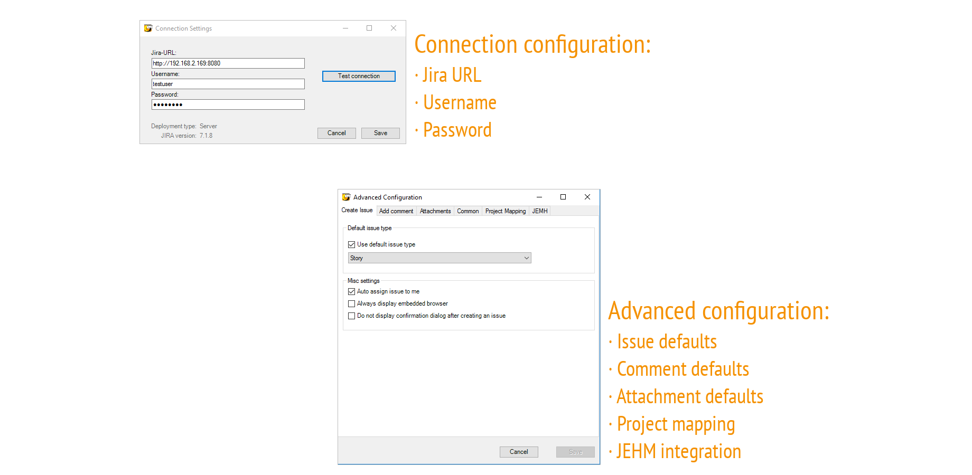
Task: Click the Jira-URL input field
Action: point(228,63)
